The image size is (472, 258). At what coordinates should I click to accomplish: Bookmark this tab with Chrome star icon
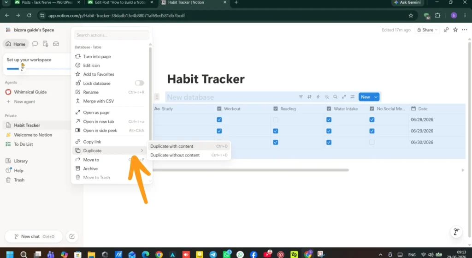coord(411,15)
